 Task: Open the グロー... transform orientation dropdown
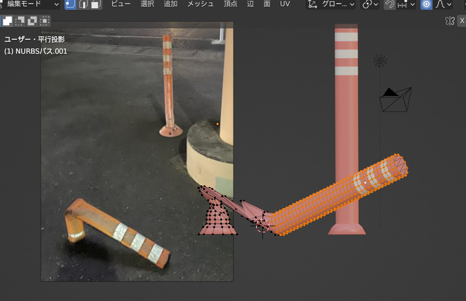tap(331, 4)
